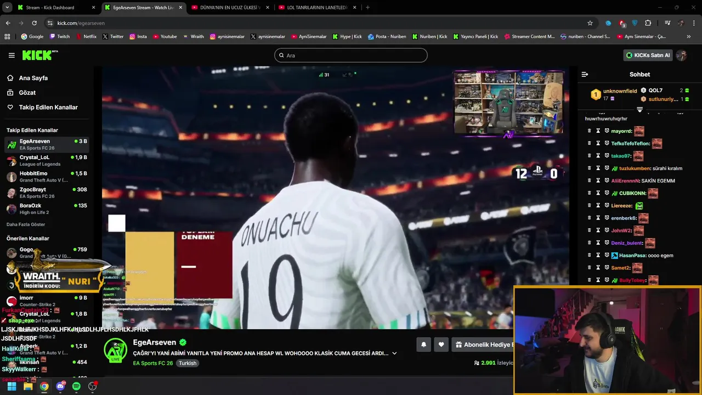Open Takip Edilen Kanallar link
Viewport: 702px width, 395px height.
pyautogui.click(x=48, y=107)
